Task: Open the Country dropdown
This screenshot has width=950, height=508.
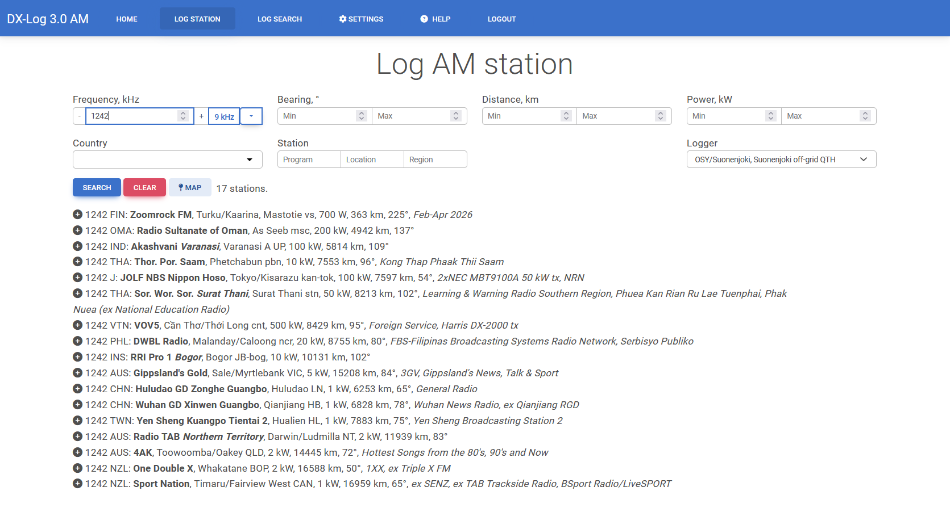Action: click(x=168, y=159)
